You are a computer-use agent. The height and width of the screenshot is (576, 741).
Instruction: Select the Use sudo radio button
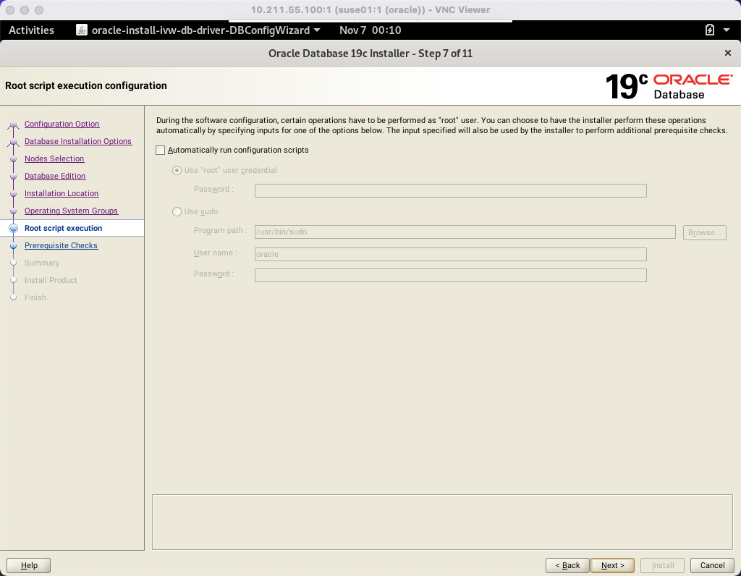pos(177,212)
